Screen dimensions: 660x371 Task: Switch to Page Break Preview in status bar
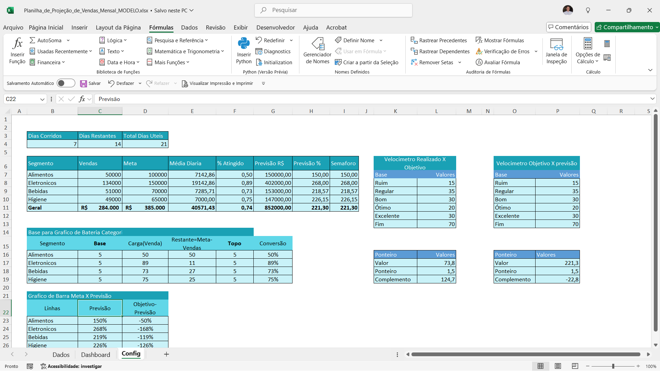click(575, 366)
